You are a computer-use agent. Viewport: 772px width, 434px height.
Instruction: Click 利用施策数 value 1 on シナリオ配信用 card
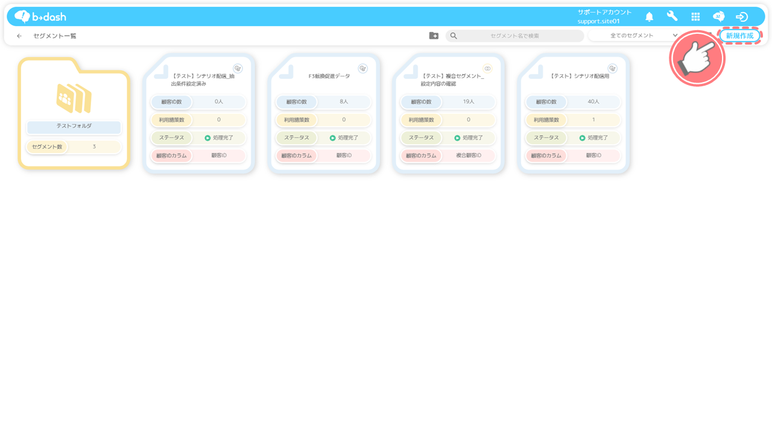[x=593, y=120]
